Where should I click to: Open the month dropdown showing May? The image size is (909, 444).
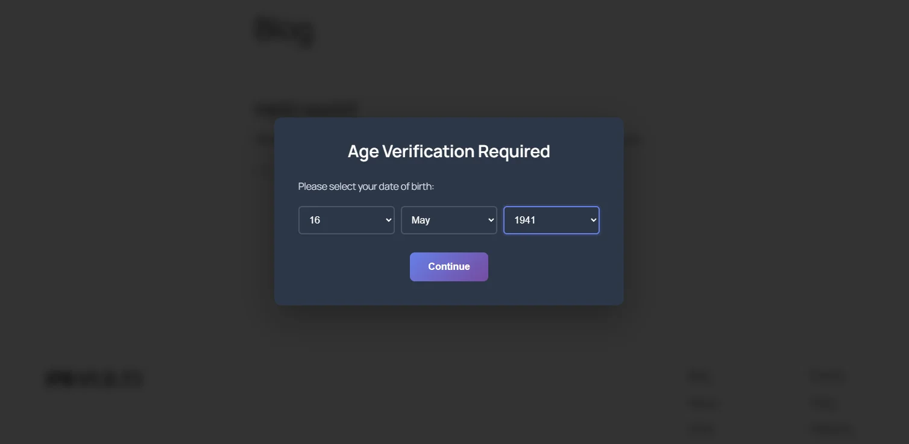click(449, 220)
